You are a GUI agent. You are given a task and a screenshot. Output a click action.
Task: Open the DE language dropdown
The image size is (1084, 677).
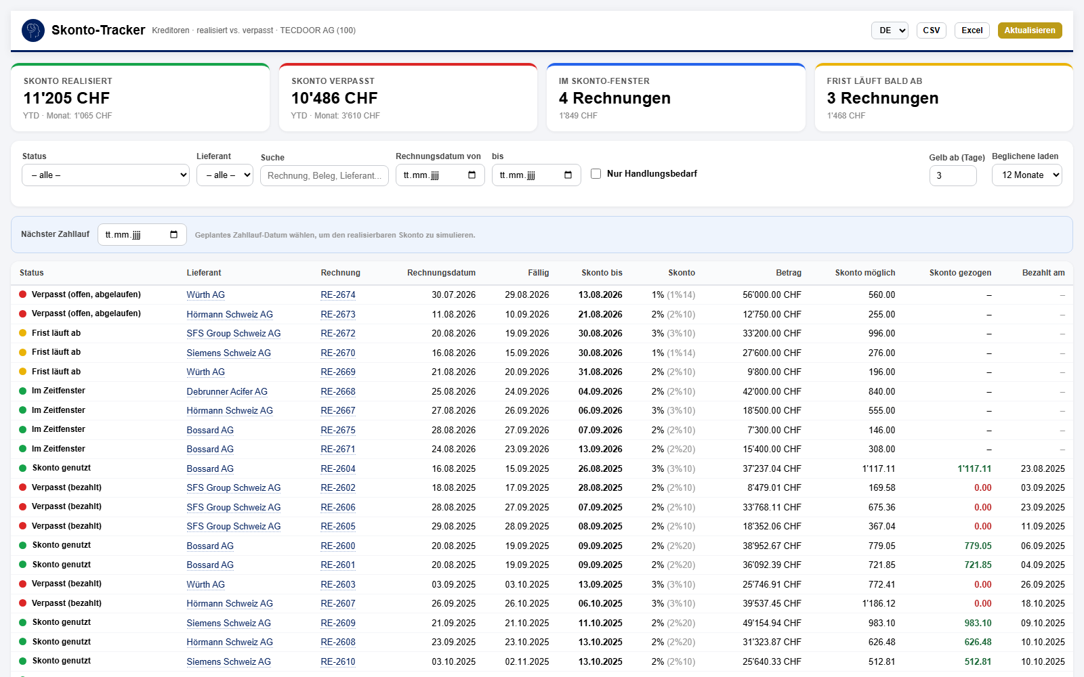[890, 30]
